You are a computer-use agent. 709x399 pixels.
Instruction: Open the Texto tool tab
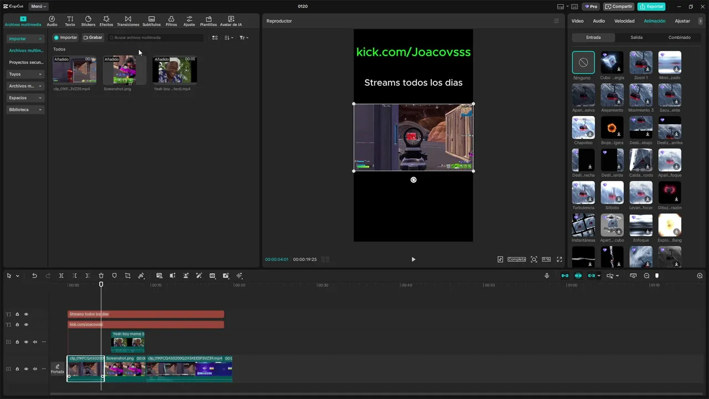[70, 21]
